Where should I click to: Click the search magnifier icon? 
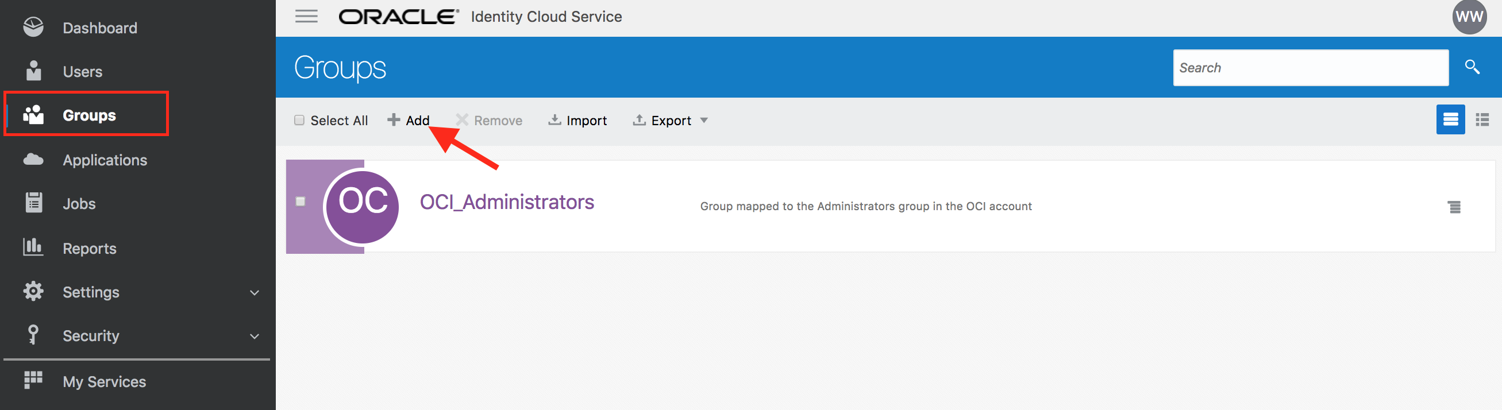(x=1472, y=67)
